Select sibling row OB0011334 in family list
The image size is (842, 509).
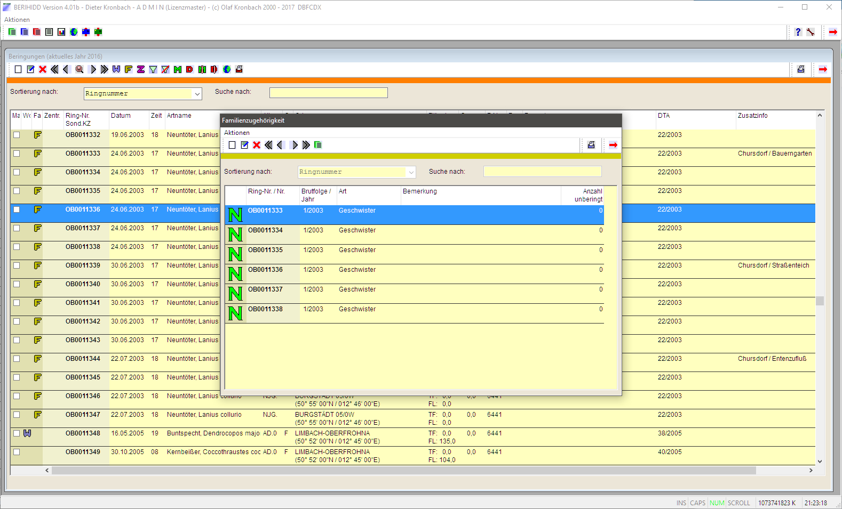pyautogui.click(x=415, y=235)
